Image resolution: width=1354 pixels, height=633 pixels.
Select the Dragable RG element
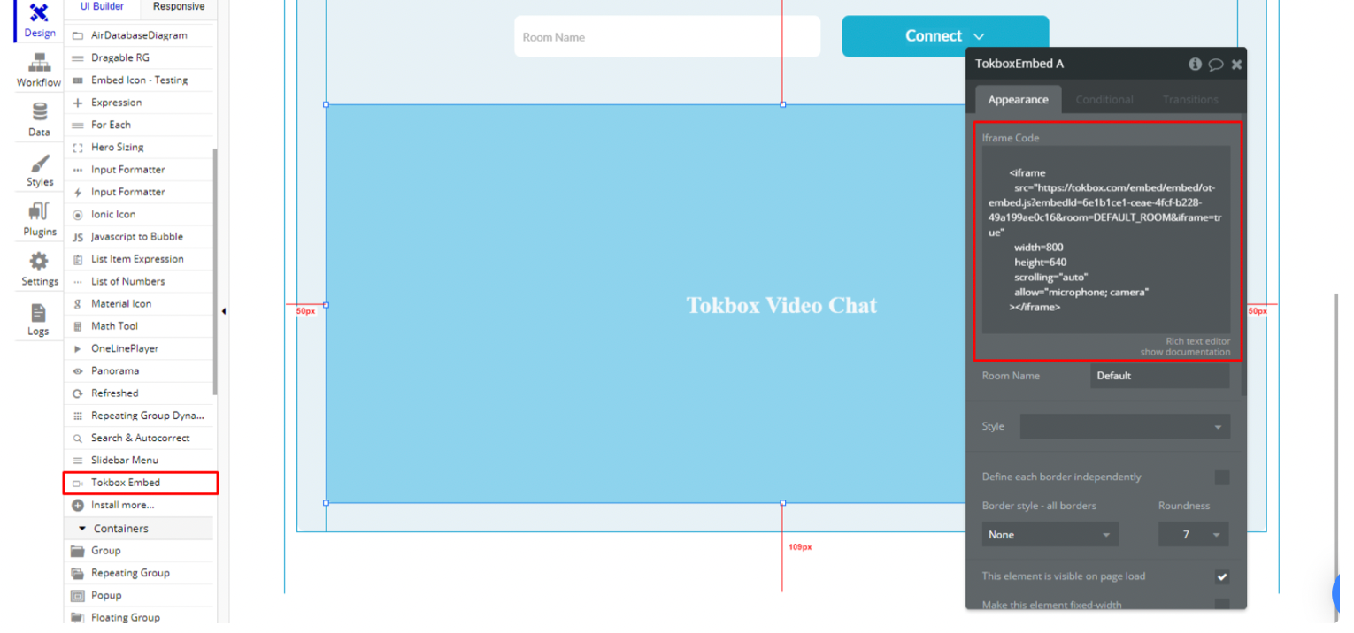click(x=140, y=57)
